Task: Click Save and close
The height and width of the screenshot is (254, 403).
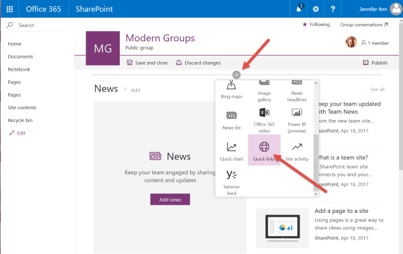Action: pos(147,63)
